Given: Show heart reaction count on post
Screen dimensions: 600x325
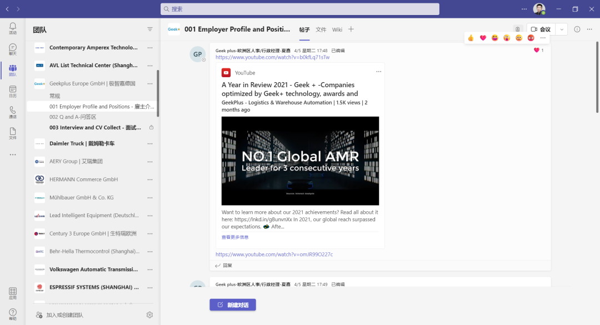Looking at the screenshot, I should point(538,50).
